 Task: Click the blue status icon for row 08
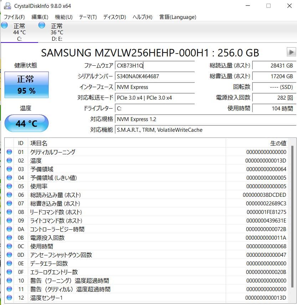coord(9,212)
